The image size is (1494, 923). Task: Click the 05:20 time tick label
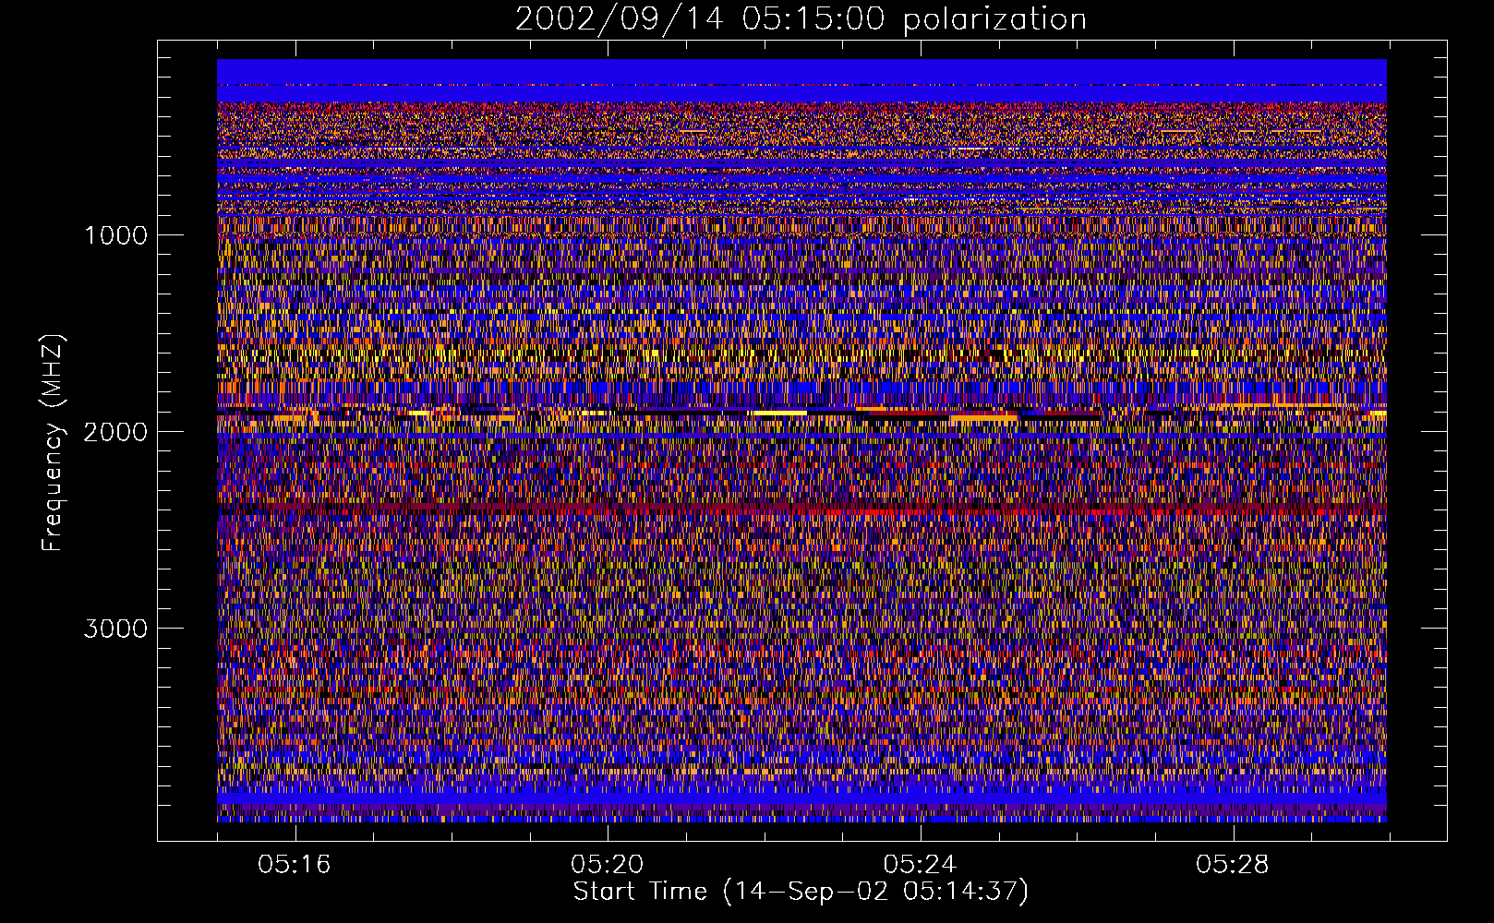(x=608, y=864)
